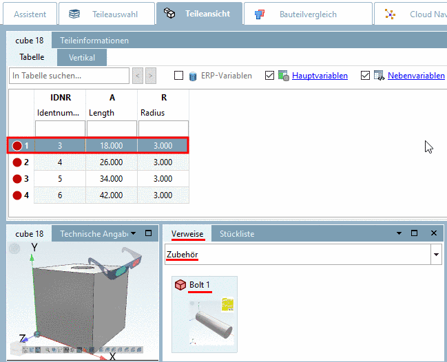The height and width of the screenshot is (362, 447).
Task: Select the cell with length 42.000
Action: click(112, 195)
